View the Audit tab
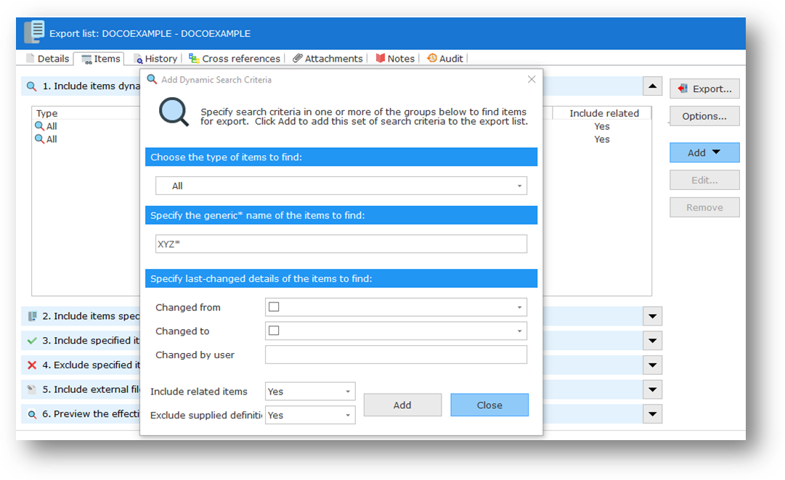785x480 pixels. pos(445,59)
